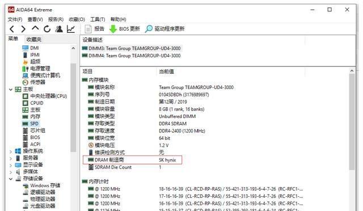Refresh the view with the refresh icon
Image resolution: width=363 pixels, height=211 pixels.
(47, 29)
